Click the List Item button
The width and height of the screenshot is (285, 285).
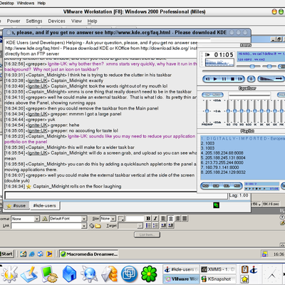click(147, 234)
